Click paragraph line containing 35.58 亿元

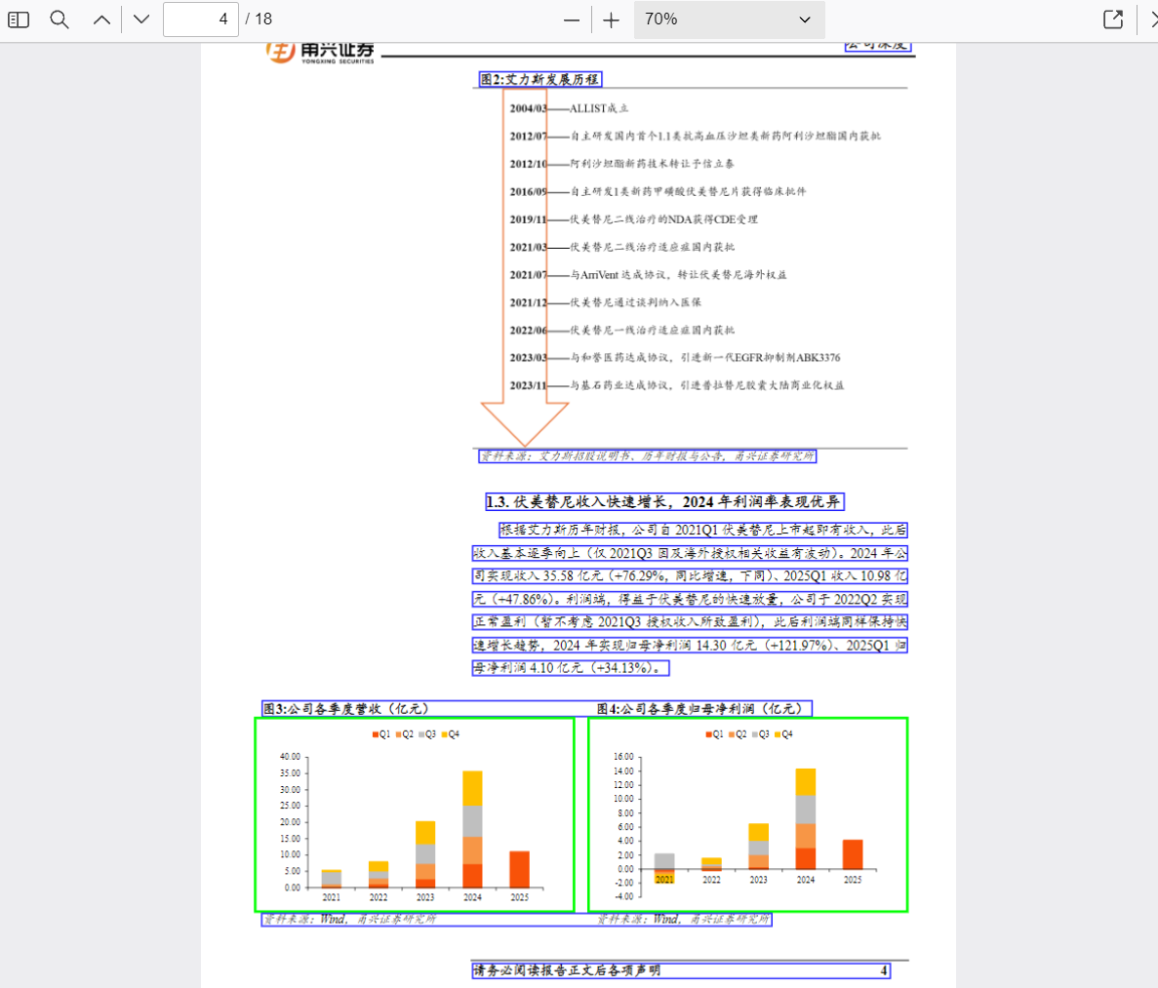[x=690, y=576]
